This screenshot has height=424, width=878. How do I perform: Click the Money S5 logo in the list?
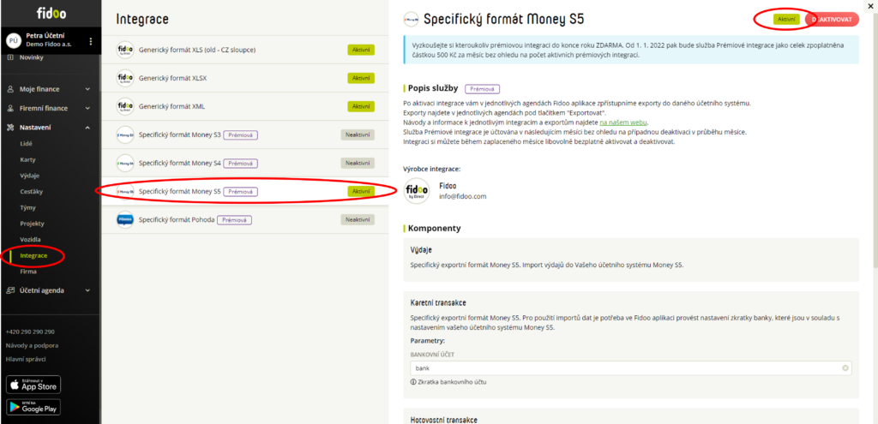pyautogui.click(x=125, y=191)
